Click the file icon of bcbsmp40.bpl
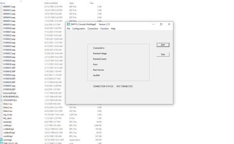 click(x=1, y=93)
